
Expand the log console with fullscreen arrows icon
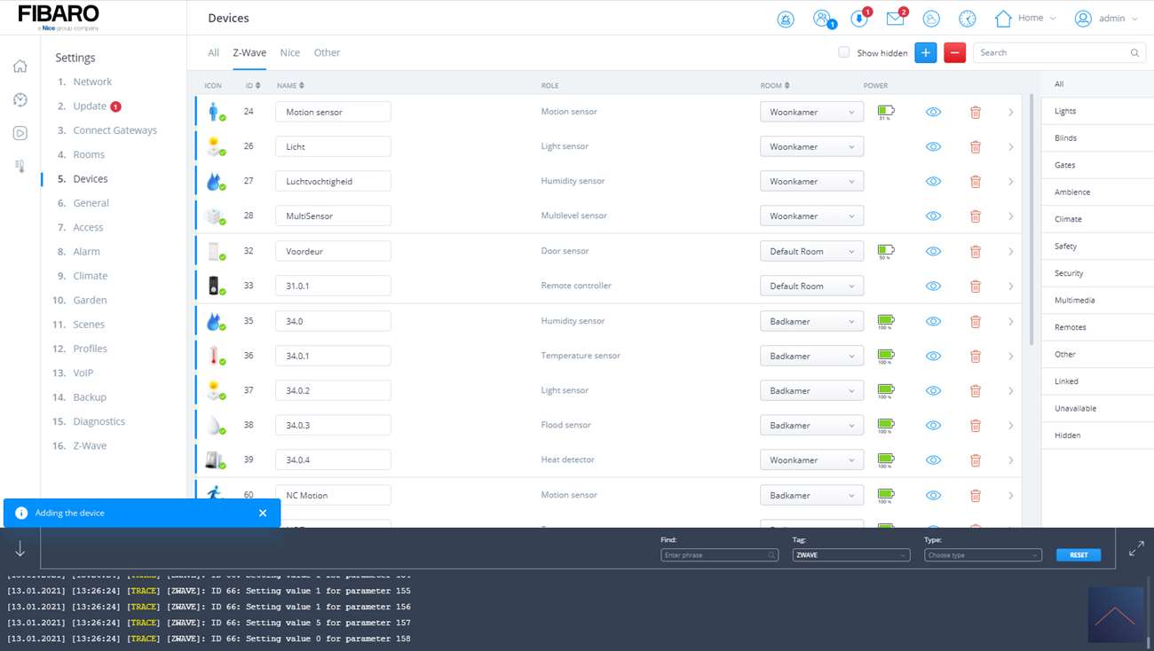click(1135, 550)
